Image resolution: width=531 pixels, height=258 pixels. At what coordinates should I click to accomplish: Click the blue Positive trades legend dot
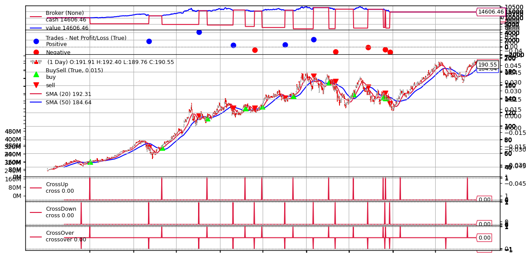click(x=36, y=41)
